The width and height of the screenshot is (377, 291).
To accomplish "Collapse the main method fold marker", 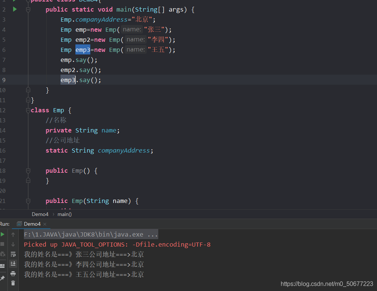I will coord(28,10).
